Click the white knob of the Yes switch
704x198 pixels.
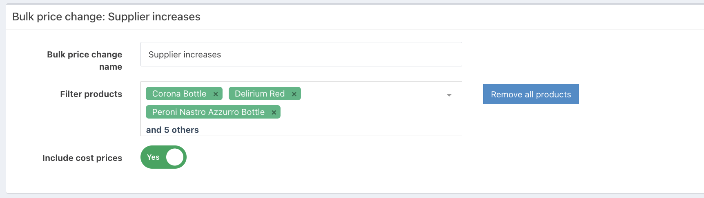pyautogui.click(x=175, y=157)
